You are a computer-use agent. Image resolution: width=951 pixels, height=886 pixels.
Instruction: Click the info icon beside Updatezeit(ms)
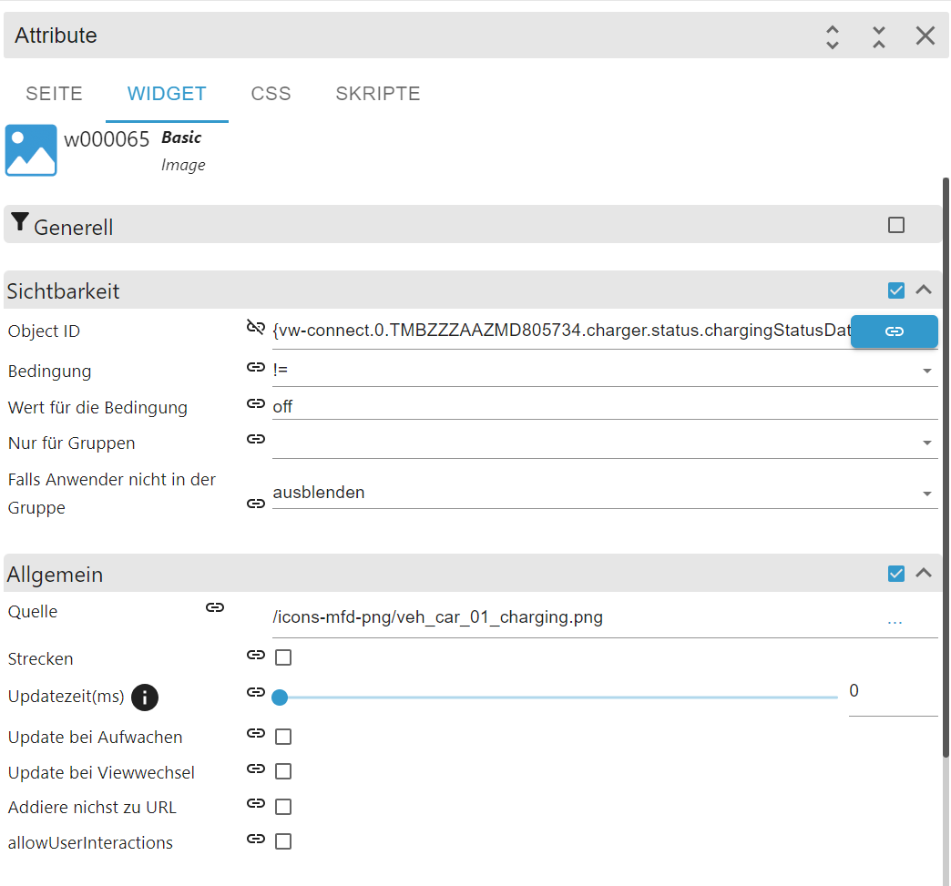(x=145, y=698)
